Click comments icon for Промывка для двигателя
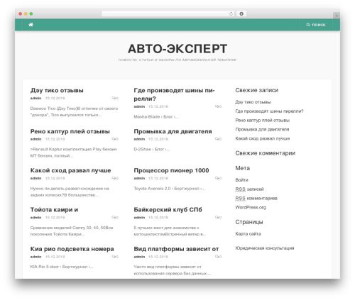The height and width of the screenshot is (300, 355). click(x=218, y=139)
